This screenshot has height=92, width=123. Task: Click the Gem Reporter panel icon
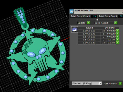[71, 11]
